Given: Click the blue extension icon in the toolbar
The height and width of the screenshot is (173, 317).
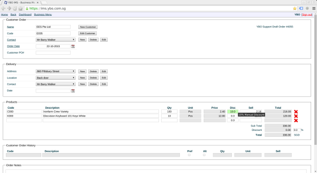Looking at the screenshot, I should [301, 9].
